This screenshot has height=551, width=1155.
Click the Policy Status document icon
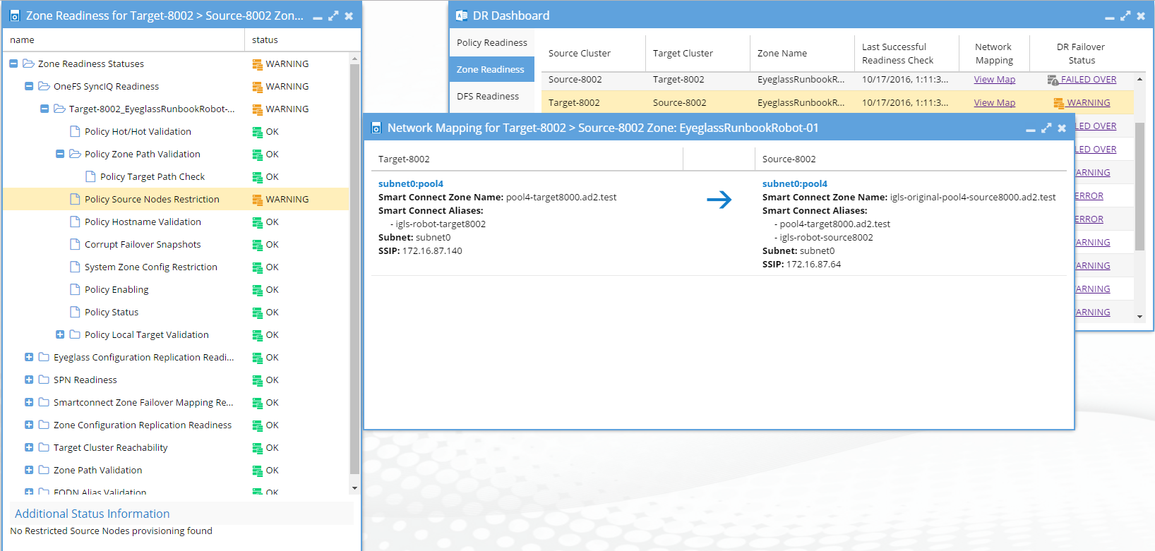point(75,312)
